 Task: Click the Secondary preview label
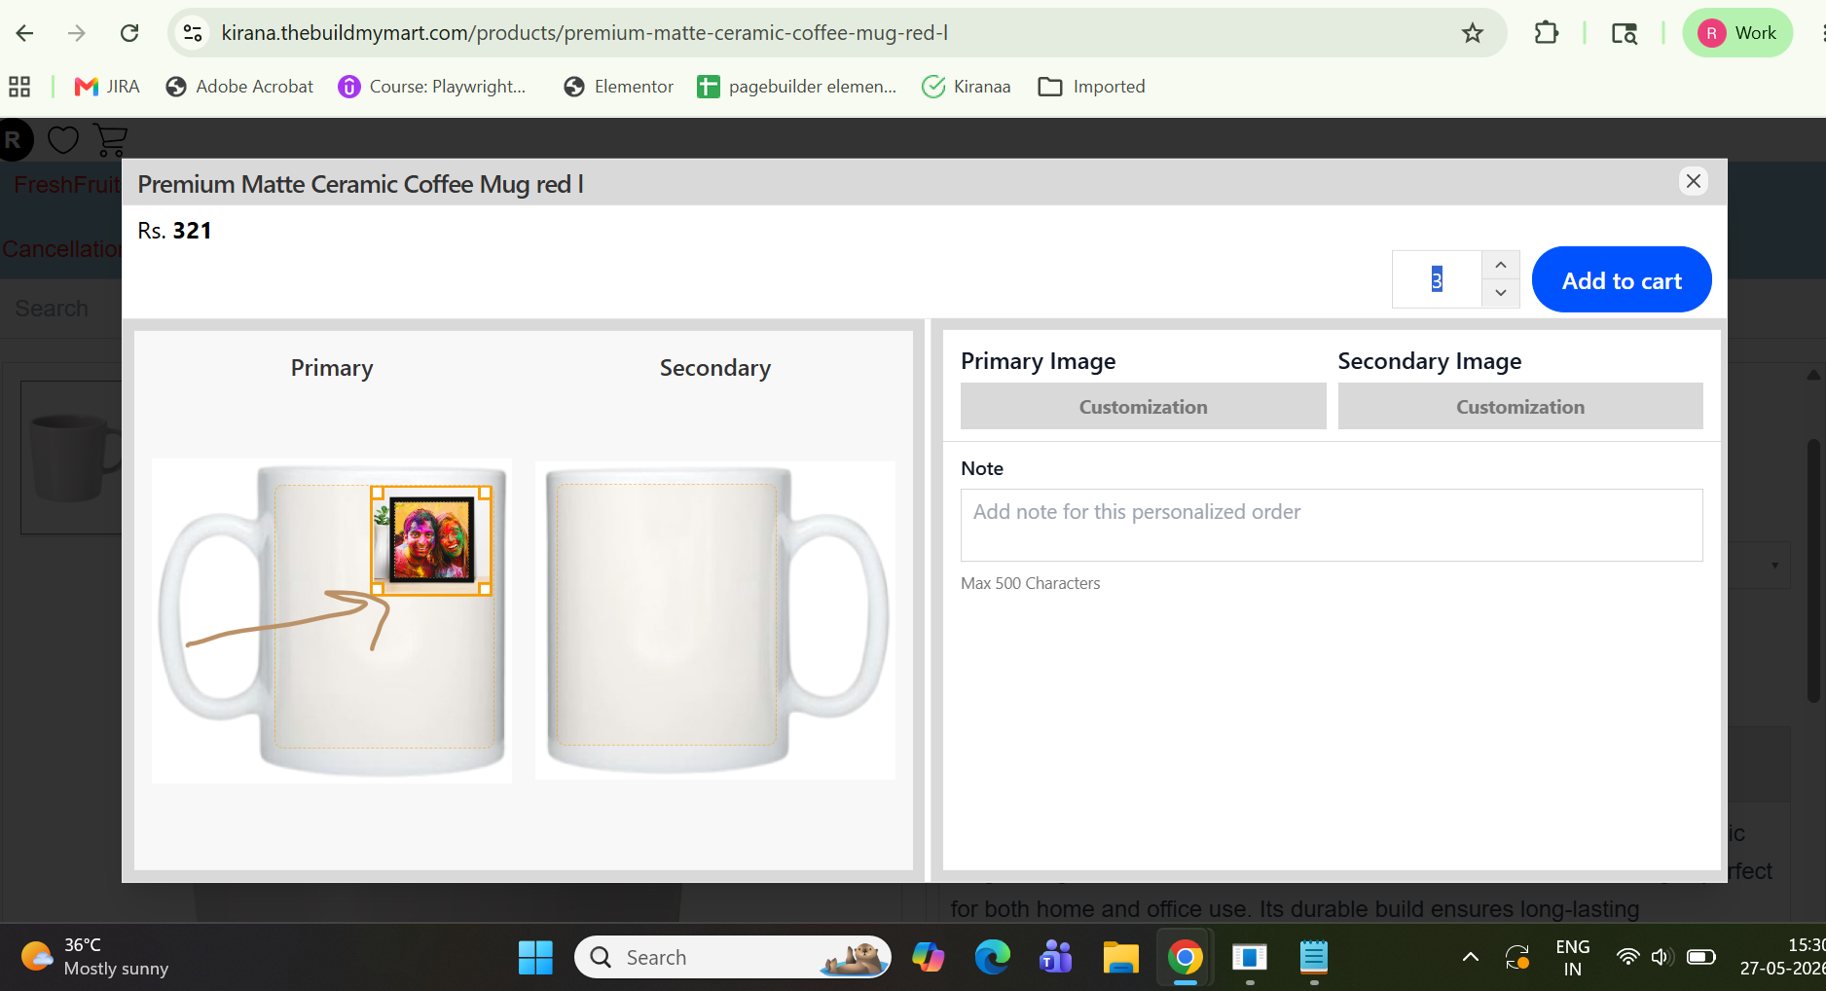tap(715, 368)
